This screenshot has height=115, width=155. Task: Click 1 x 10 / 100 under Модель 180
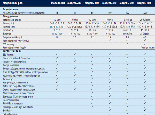click(57, 34)
